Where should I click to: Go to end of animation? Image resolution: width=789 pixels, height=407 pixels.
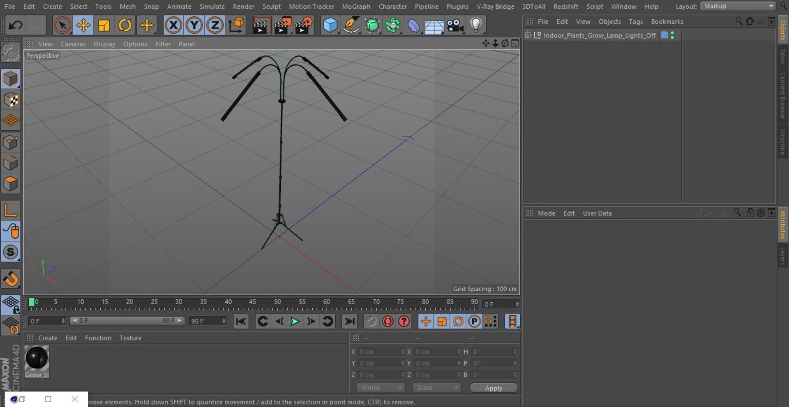pos(349,321)
